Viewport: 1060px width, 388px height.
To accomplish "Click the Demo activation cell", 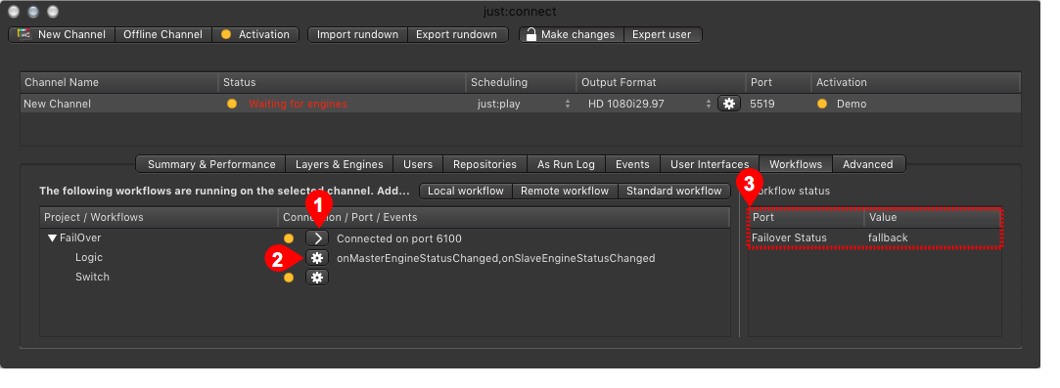I will (852, 104).
